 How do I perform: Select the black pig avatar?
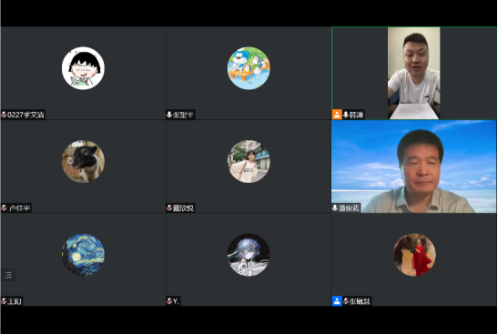(x=83, y=161)
